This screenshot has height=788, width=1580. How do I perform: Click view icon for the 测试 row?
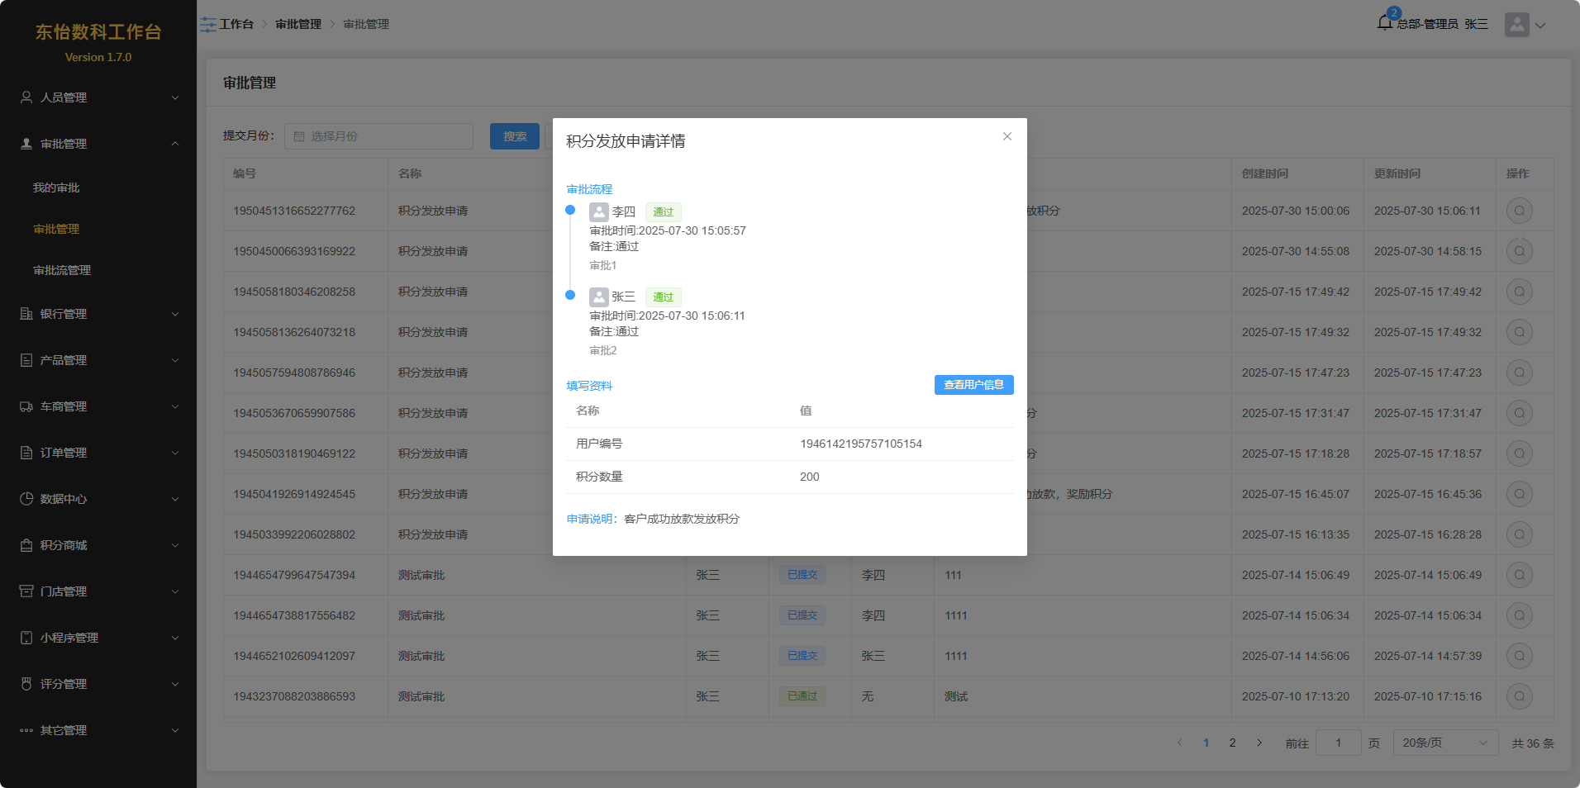[1519, 696]
